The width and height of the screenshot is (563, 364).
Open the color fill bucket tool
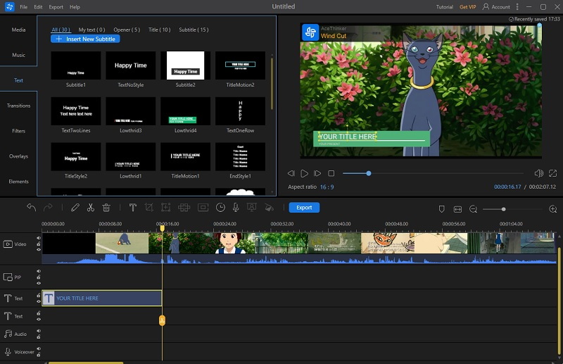click(x=269, y=208)
